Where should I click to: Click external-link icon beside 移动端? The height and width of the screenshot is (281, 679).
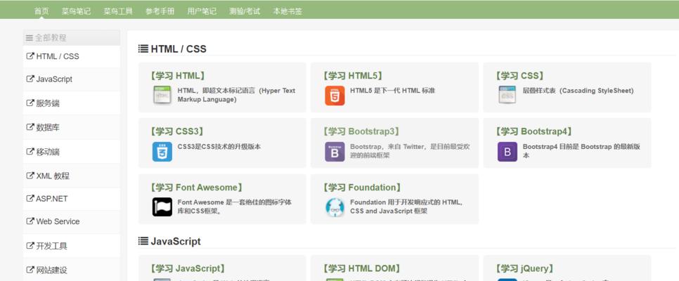click(x=30, y=152)
